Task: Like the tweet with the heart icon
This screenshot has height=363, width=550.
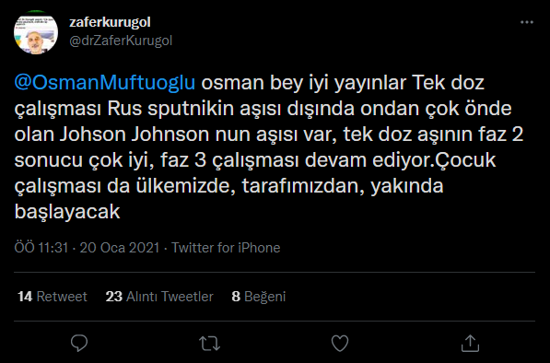Action: [340, 343]
